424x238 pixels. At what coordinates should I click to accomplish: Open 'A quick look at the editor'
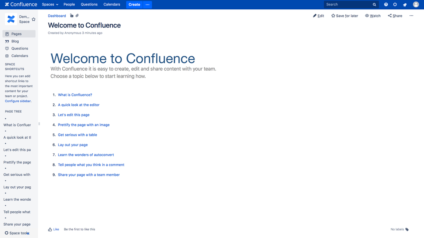point(79,105)
